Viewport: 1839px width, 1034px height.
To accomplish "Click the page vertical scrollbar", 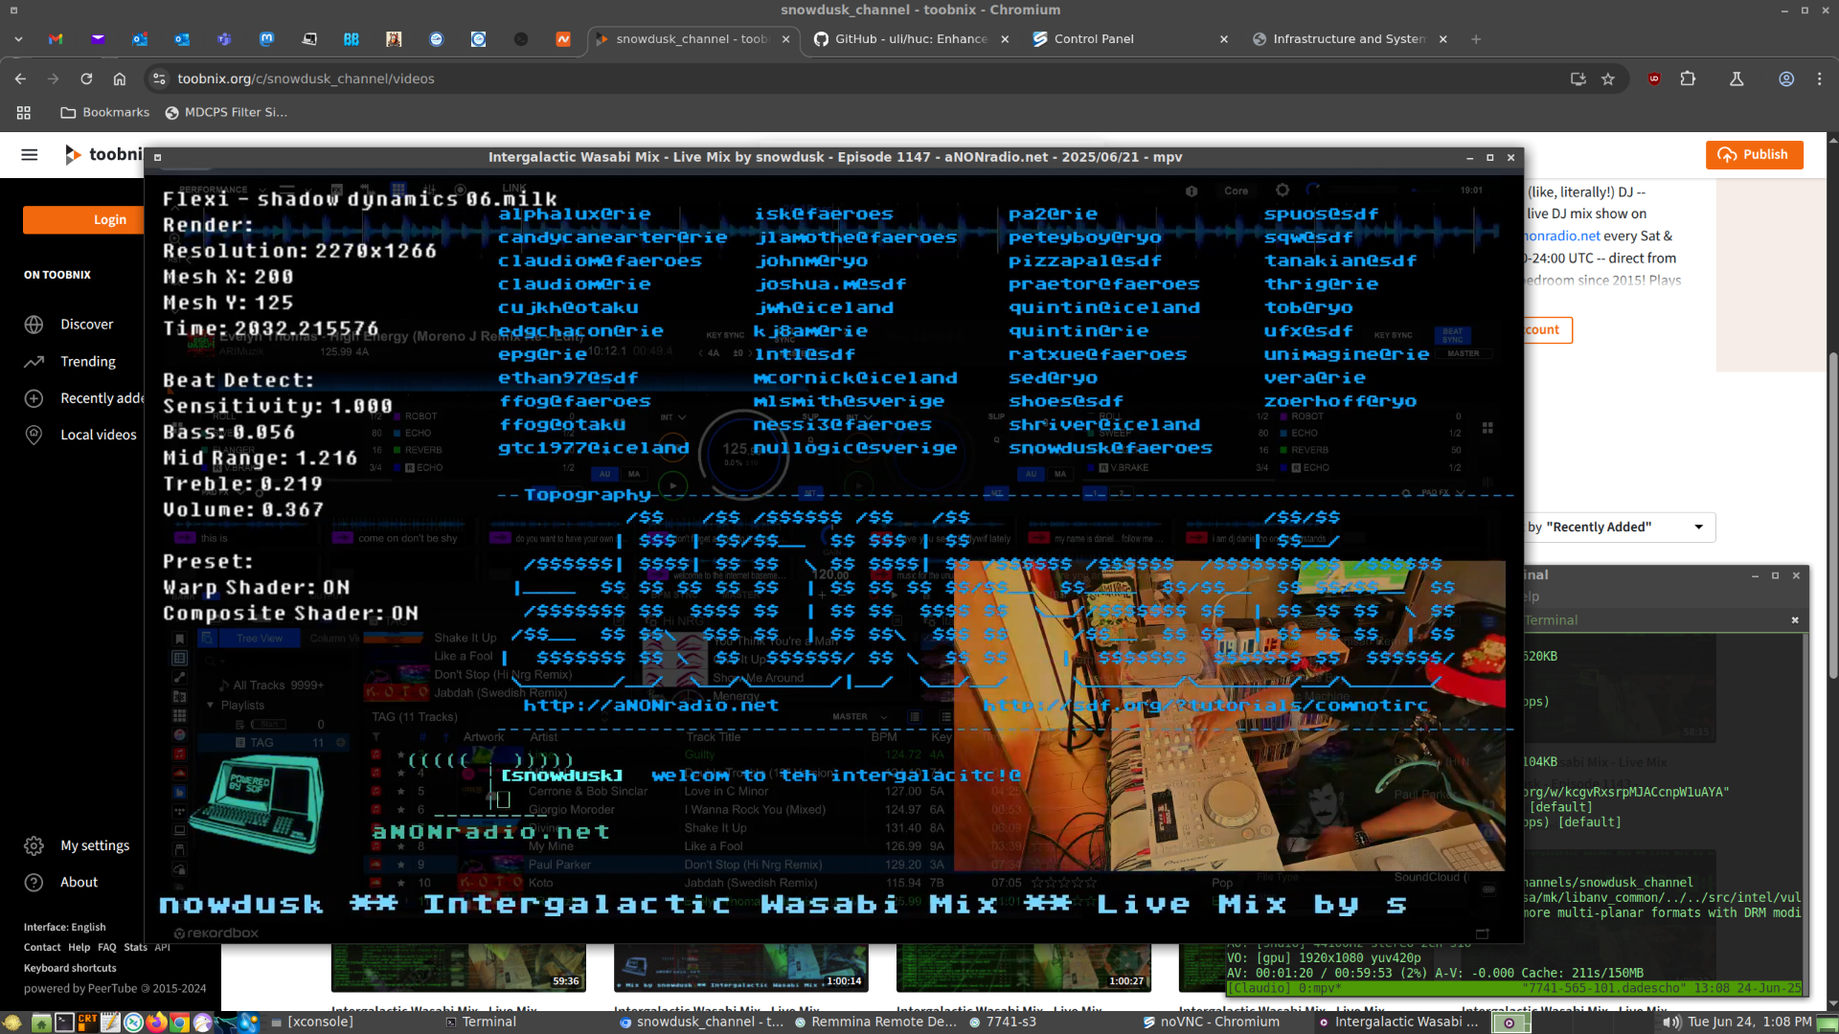I will [x=1832, y=517].
